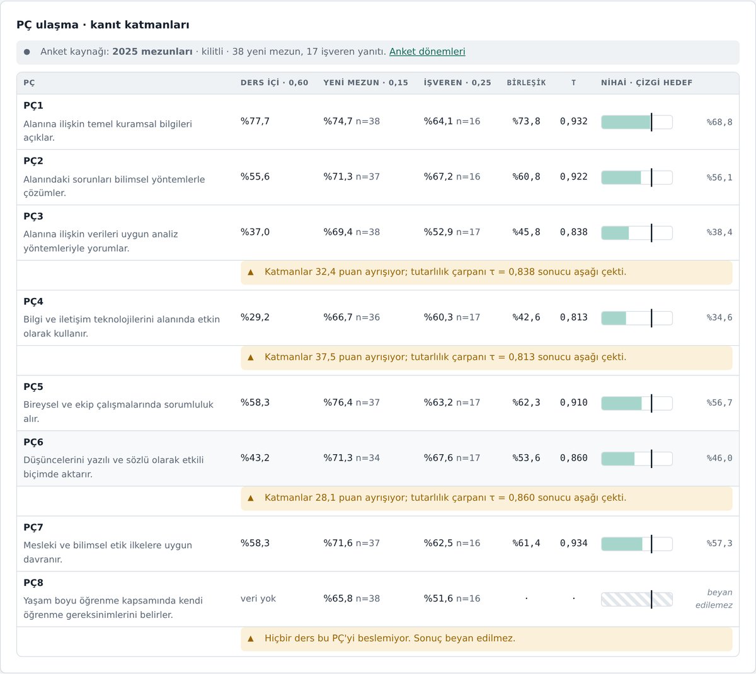Click the İŞVEREN · 0,25 column header
This screenshot has height=674, width=756.
[x=457, y=83]
